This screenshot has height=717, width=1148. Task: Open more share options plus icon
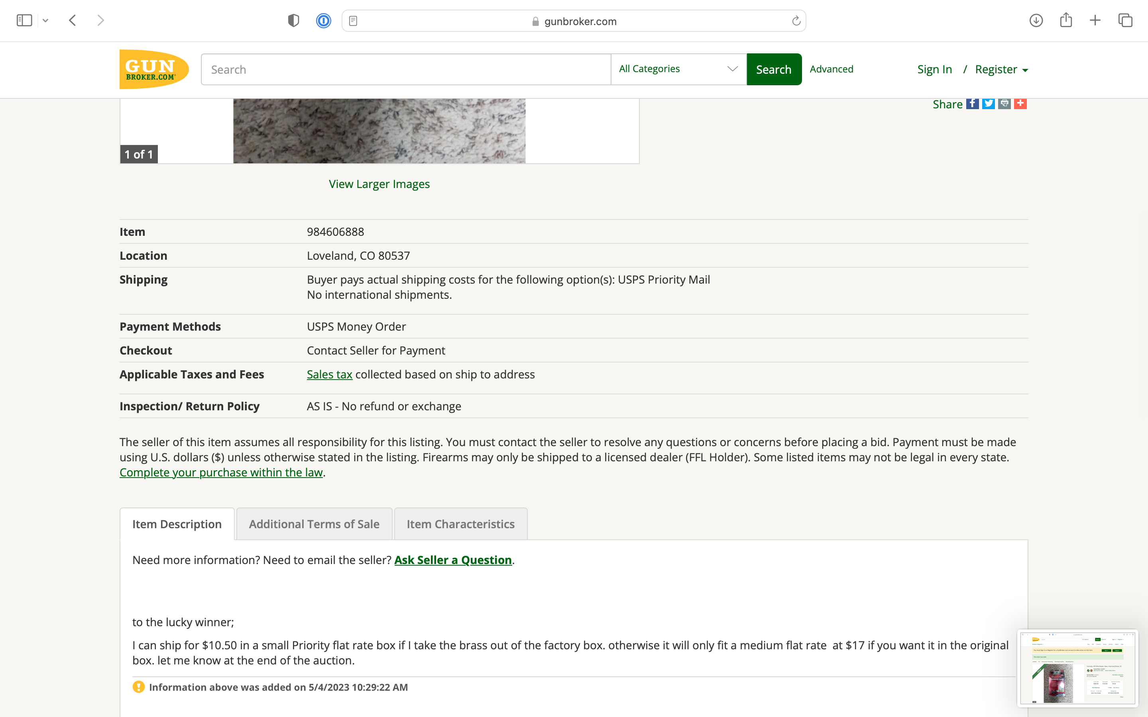1020,104
